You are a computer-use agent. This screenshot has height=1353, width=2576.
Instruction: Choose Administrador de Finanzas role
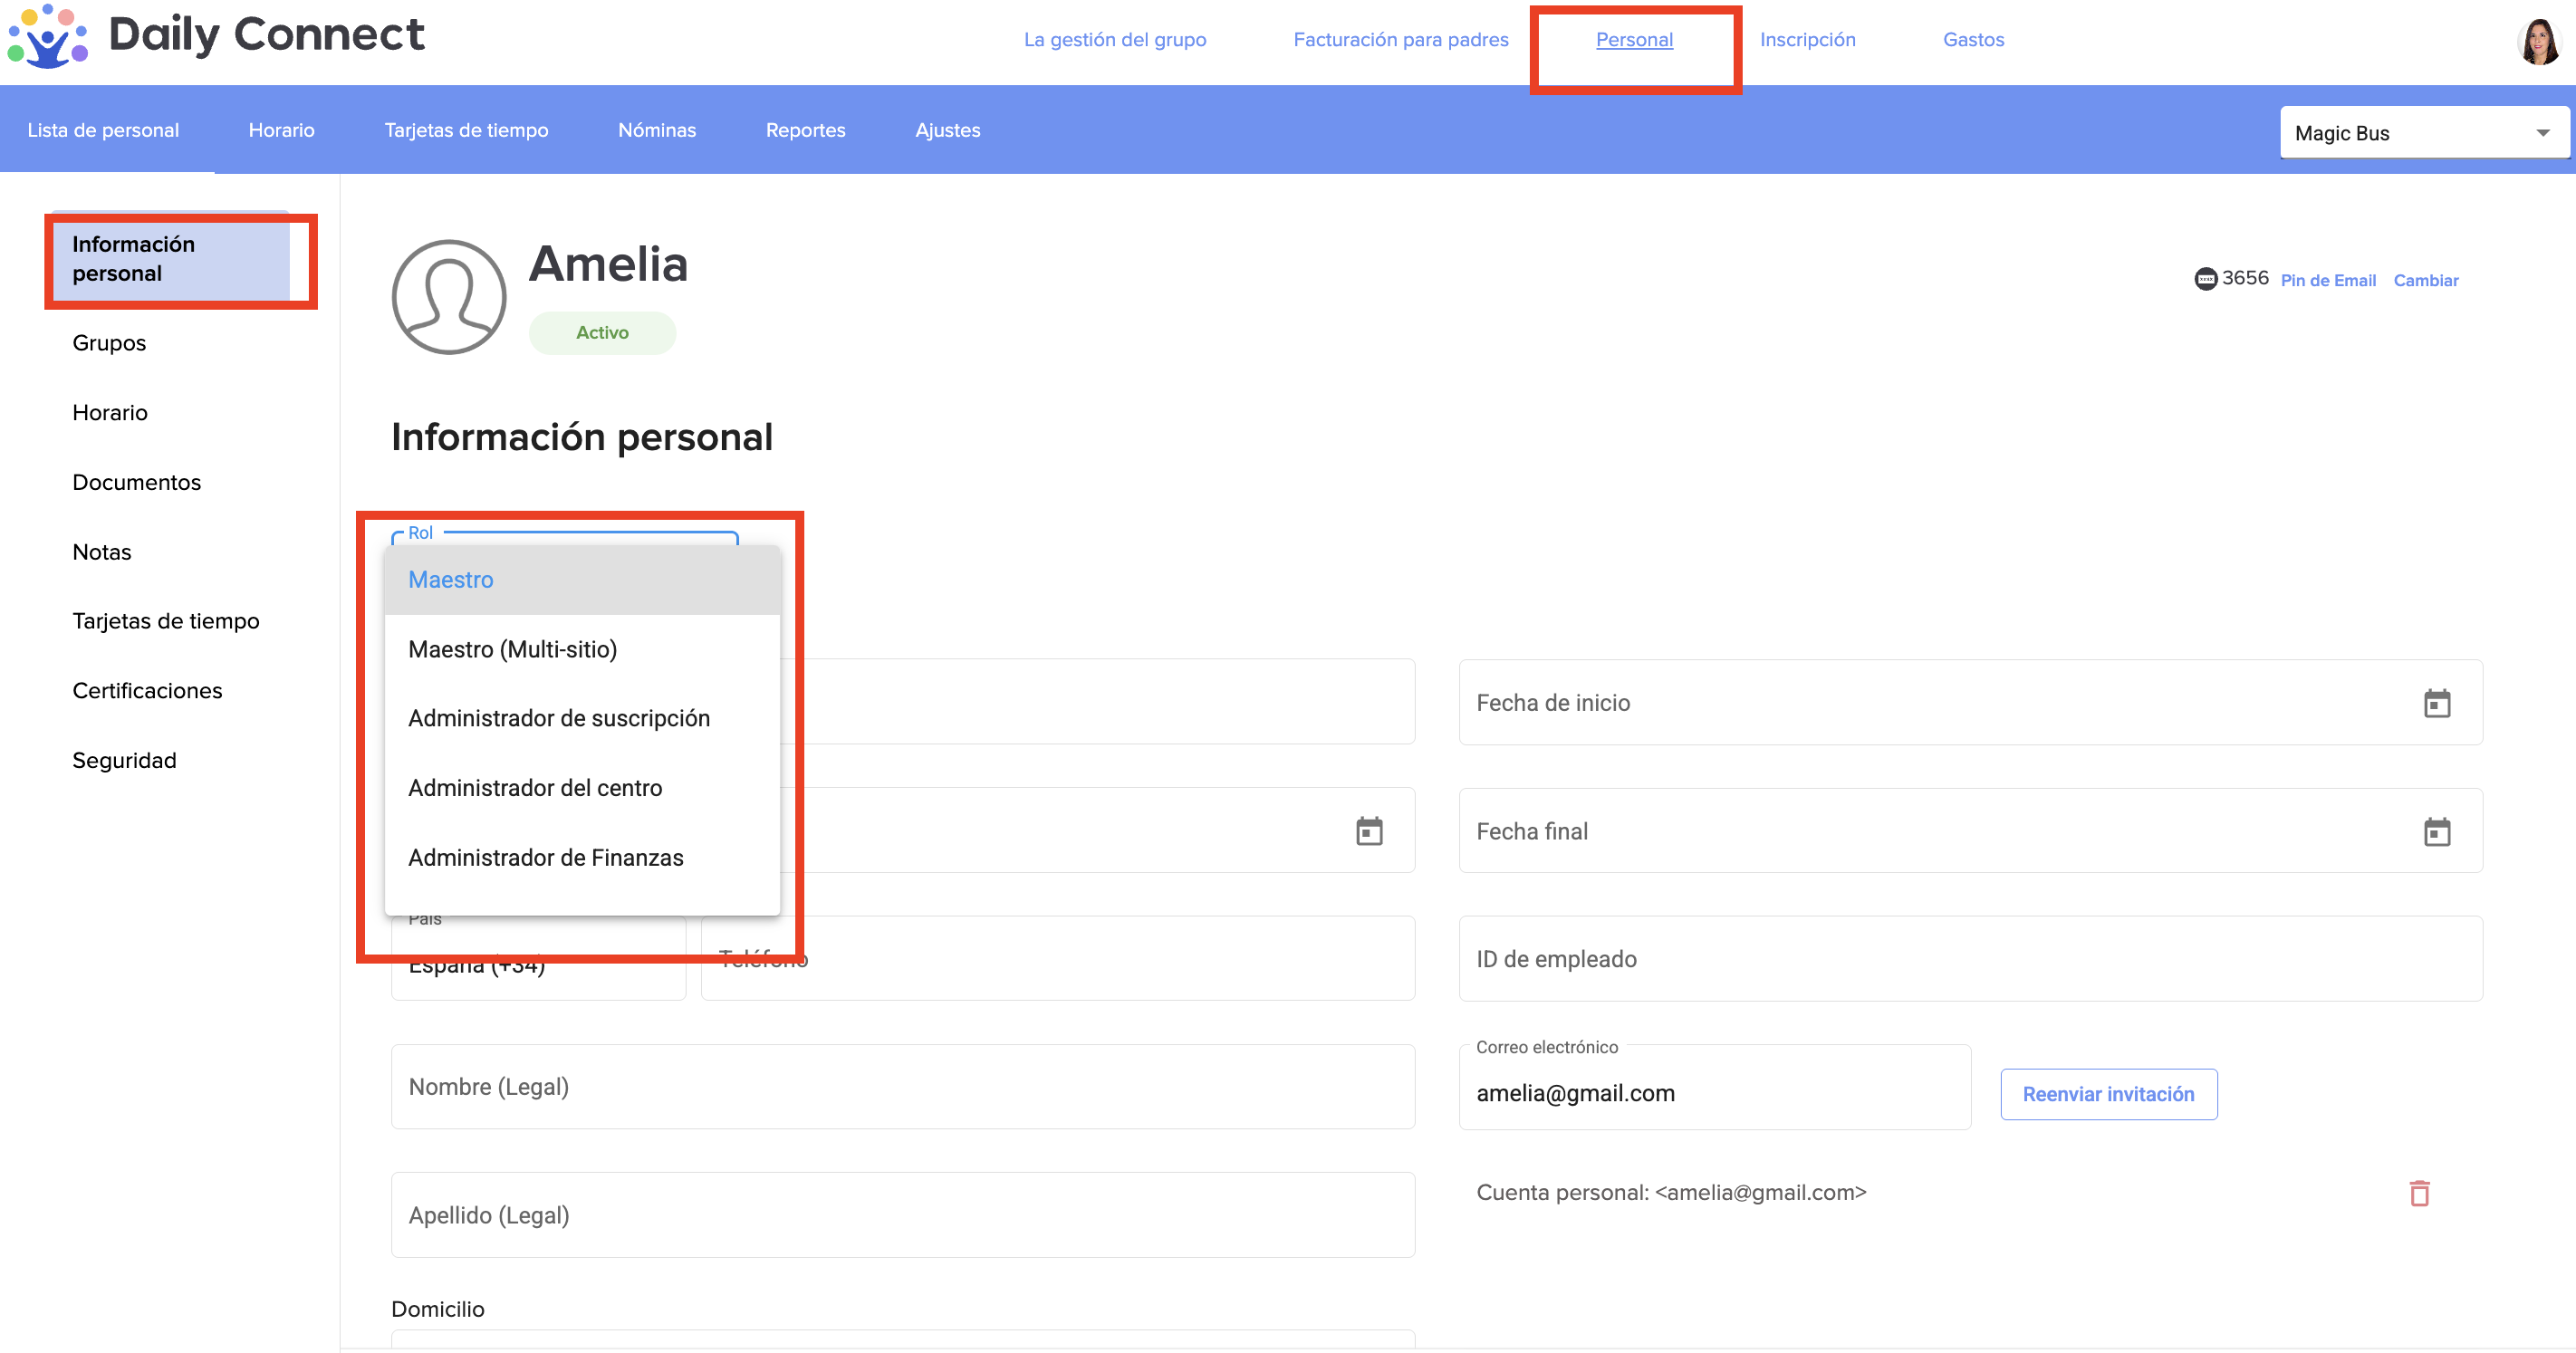click(x=545, y=857)
